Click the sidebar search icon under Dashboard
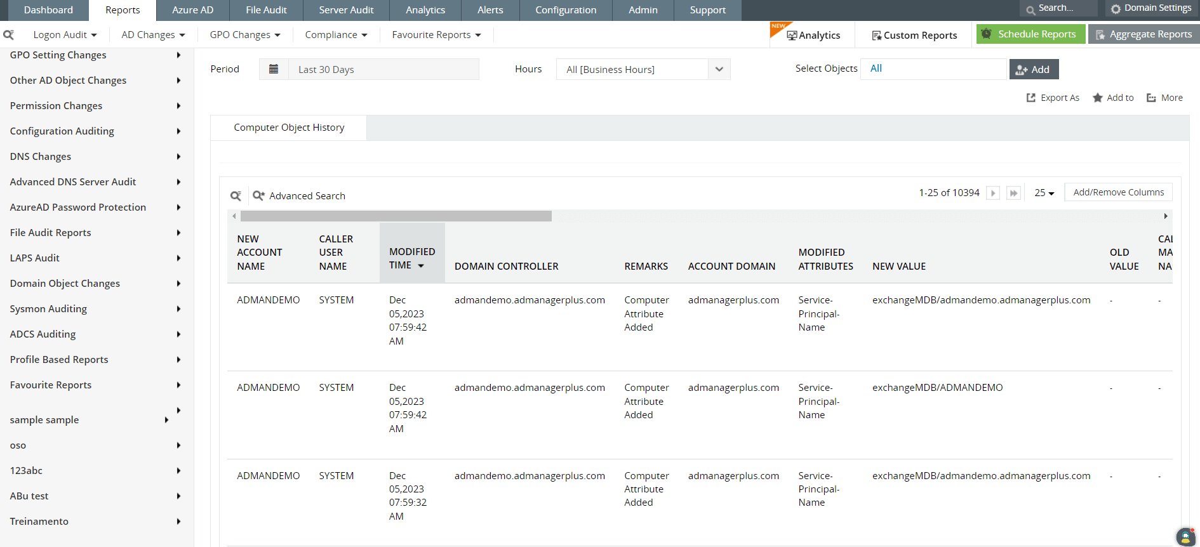Image resolution: width=1200 pixels, height=547 pixels. [8, 35]
